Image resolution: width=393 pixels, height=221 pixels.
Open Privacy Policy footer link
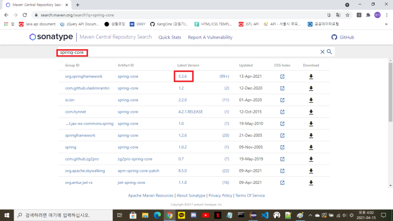pos(220,196)
